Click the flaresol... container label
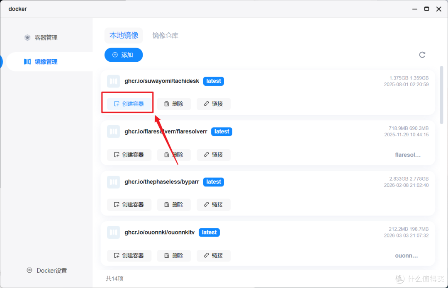 (408, 155)
